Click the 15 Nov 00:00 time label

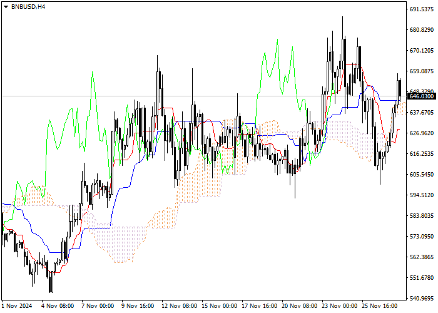coord(219,306)
